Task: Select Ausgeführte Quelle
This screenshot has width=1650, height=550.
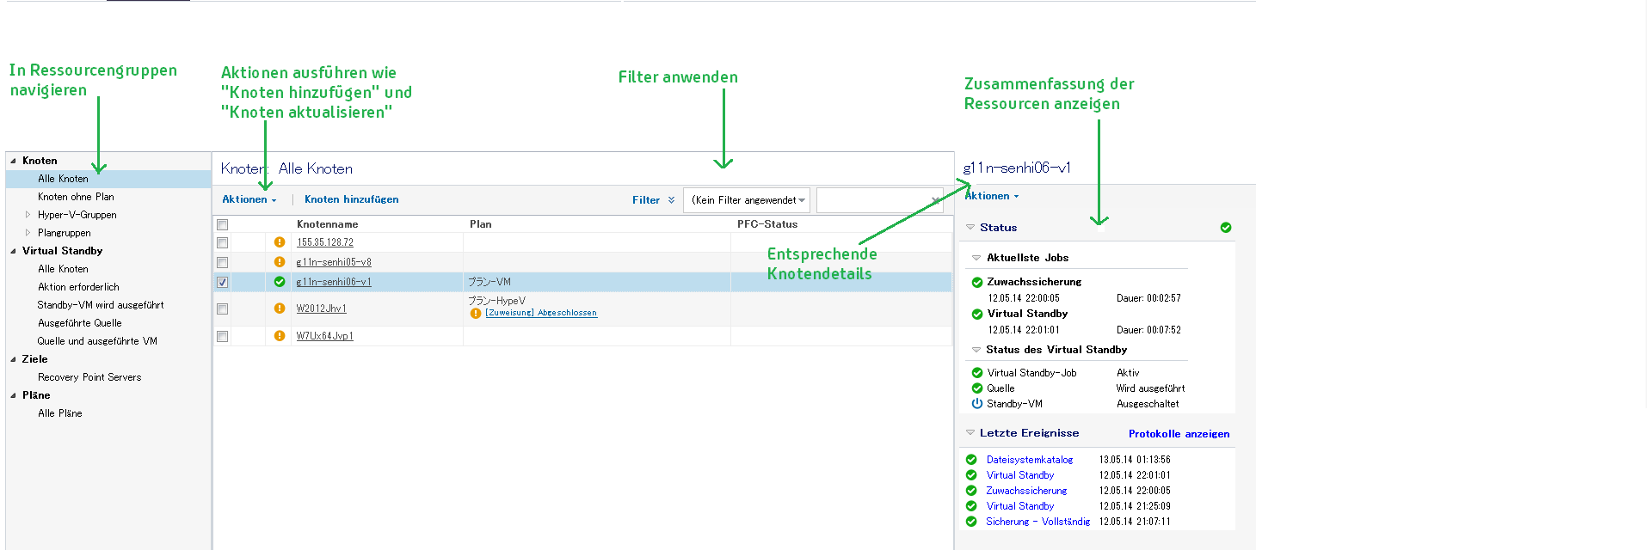Action: click(80, 323)
